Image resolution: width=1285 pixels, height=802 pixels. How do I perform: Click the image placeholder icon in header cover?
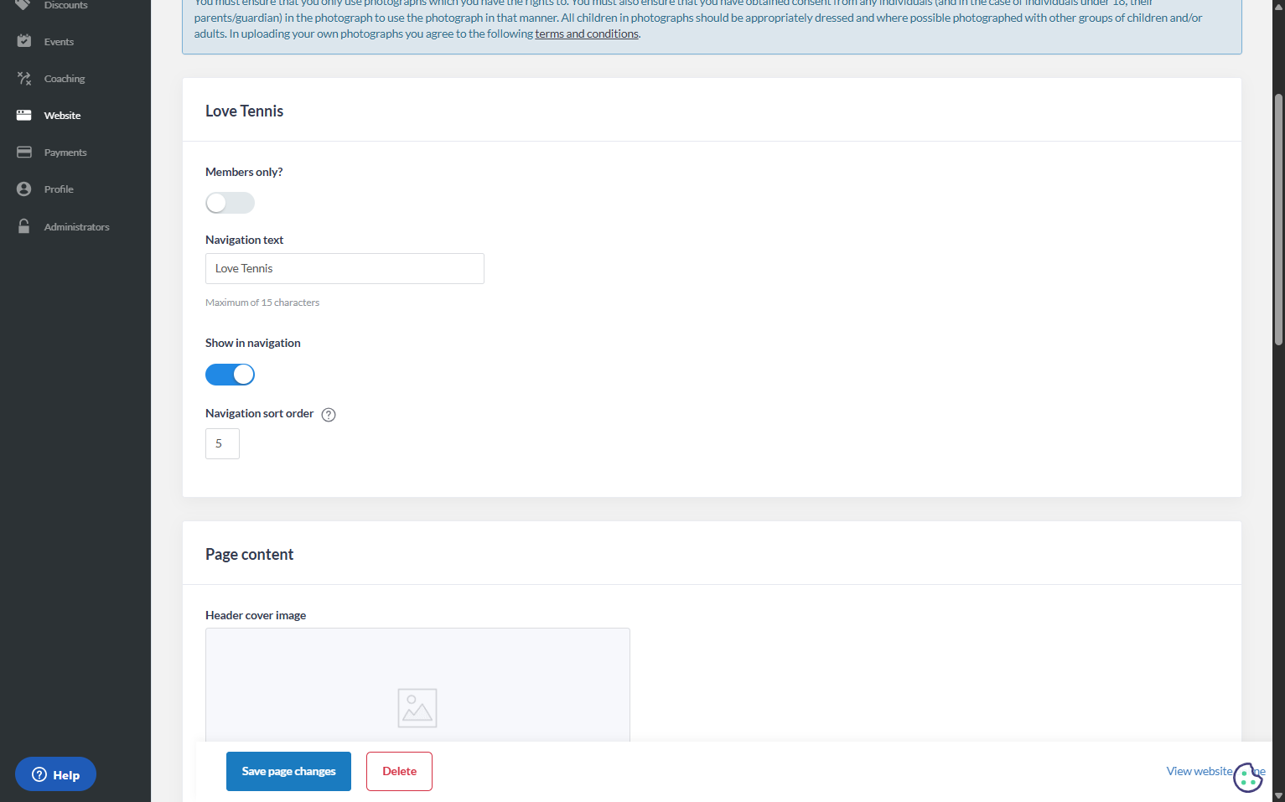coord(417,708)
